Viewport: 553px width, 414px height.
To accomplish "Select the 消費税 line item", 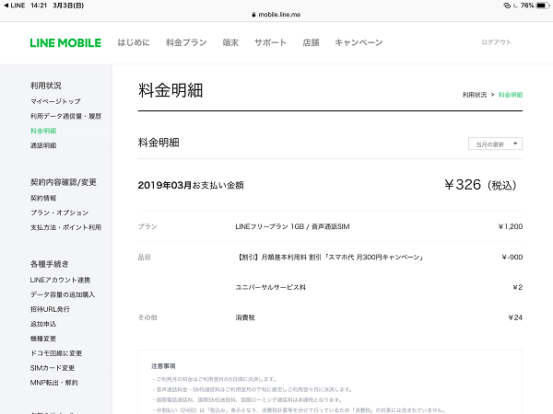I will click(x=245, y=317).
